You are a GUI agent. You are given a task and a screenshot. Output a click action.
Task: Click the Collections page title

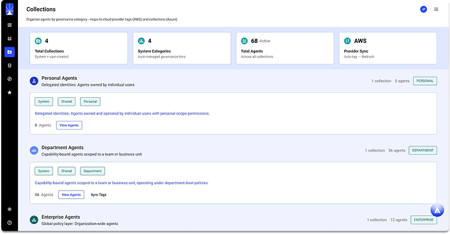[41, 9]
